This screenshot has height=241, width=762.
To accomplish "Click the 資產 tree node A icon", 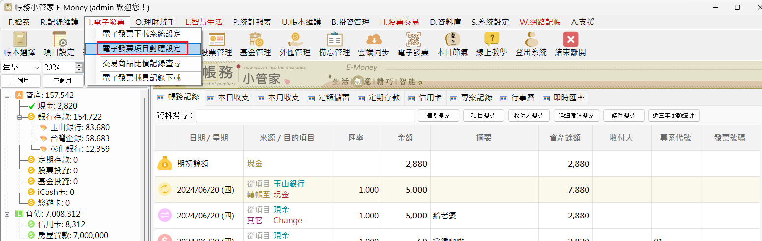I will point(20,95).
